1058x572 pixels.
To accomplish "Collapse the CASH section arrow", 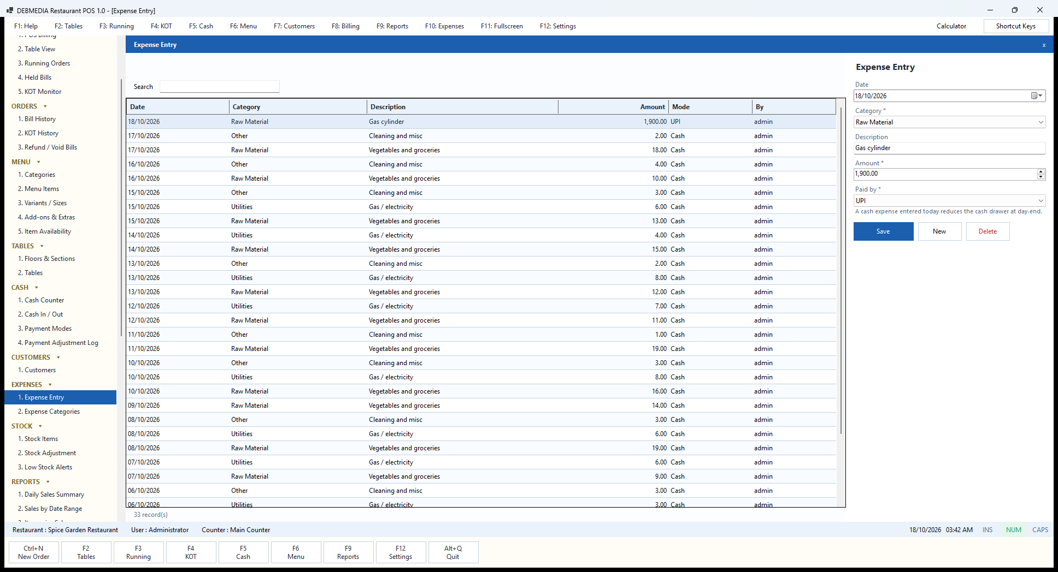I will coord(37,288).
